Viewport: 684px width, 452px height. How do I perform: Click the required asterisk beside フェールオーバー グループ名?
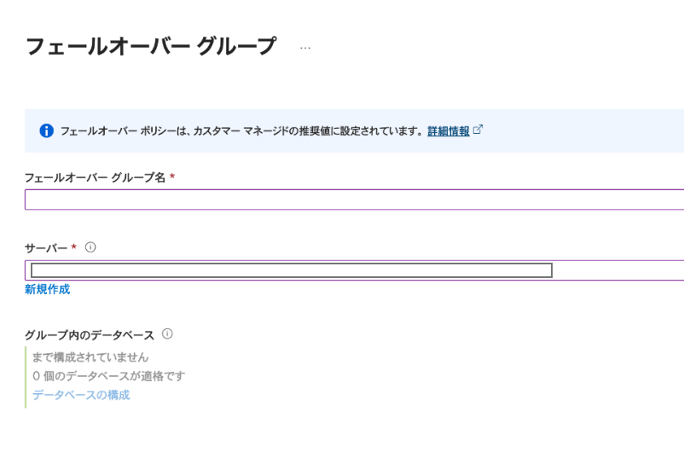[x=172, y=177]
